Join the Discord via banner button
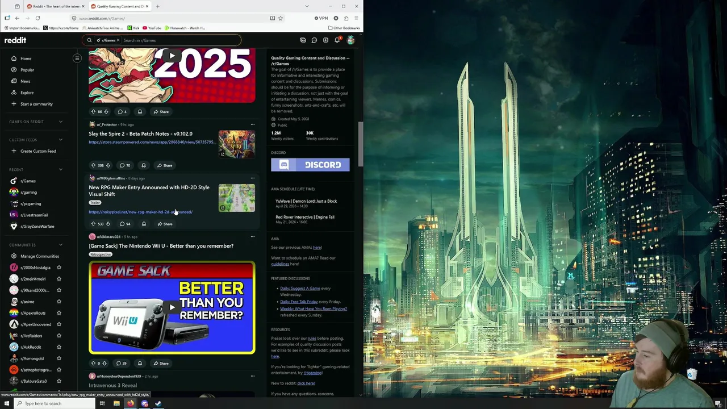The width and height of the screenshot is (727, 409). [310, 165]
